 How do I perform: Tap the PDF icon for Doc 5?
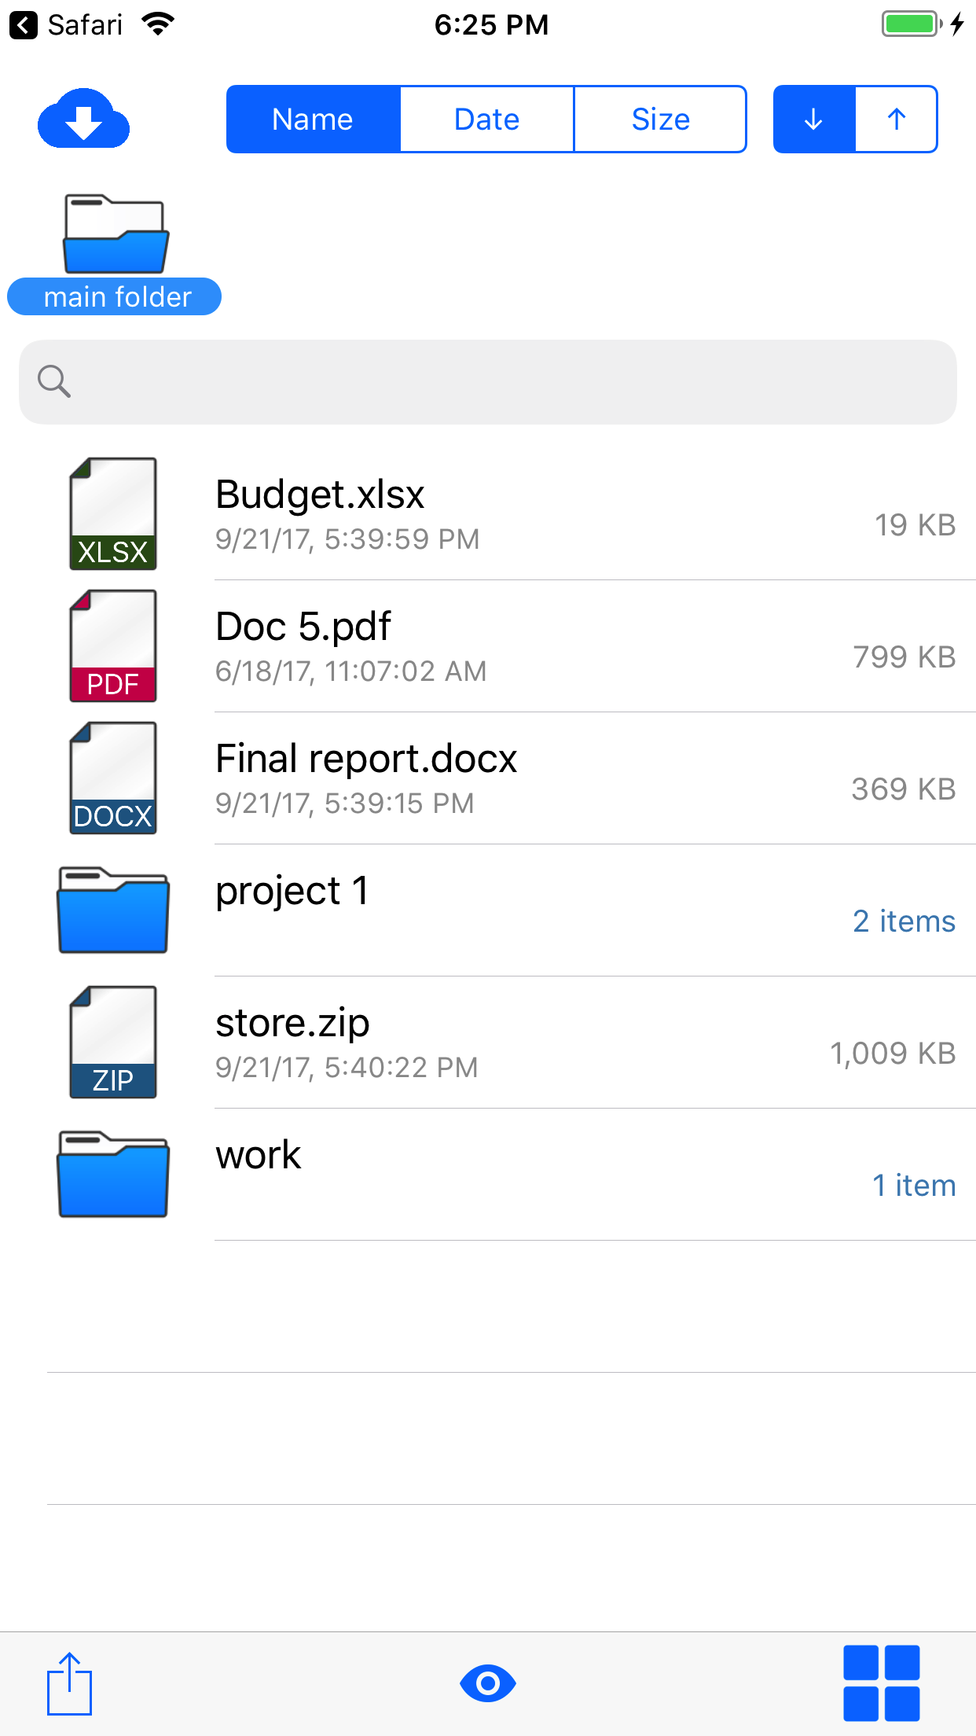point(113,646)
